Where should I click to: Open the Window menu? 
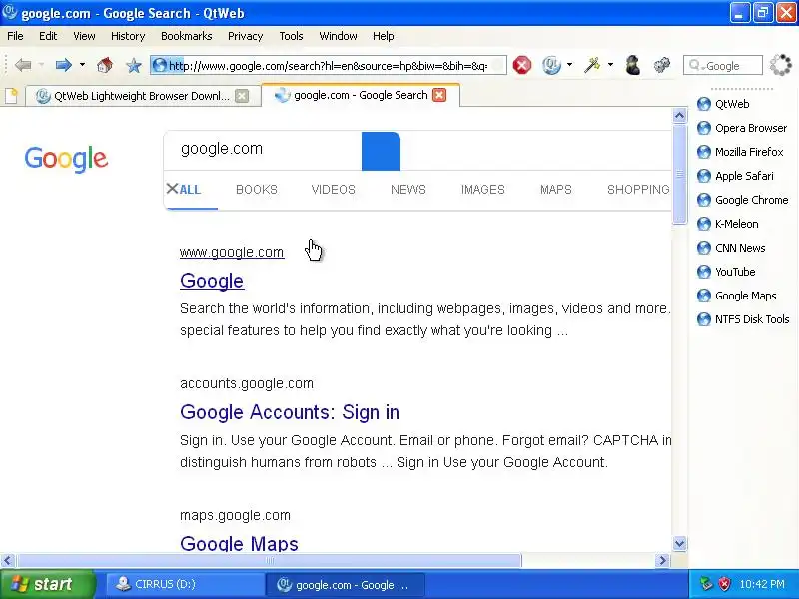click(338, 36)
